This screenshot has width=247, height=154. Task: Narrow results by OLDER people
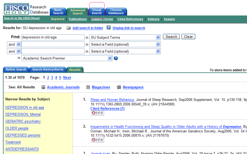pyautogui.click(x=17, y=128)
